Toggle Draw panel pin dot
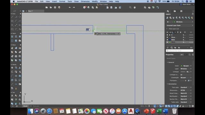 [20, 14]
